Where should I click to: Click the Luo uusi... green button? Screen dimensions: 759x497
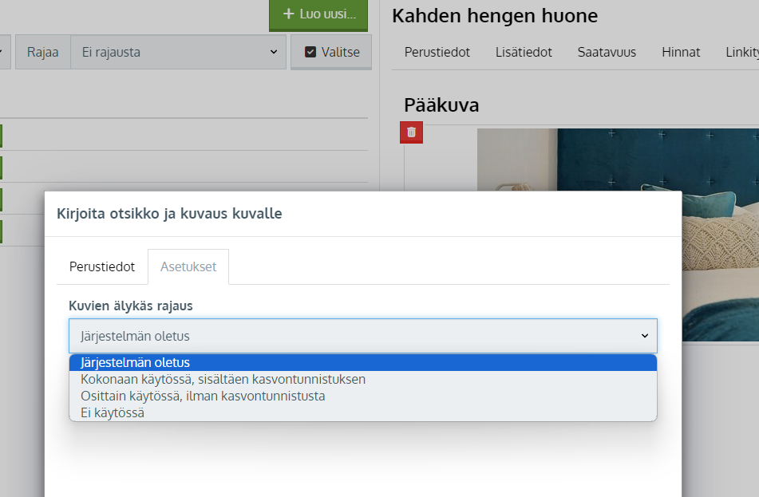tap(318, 14)
